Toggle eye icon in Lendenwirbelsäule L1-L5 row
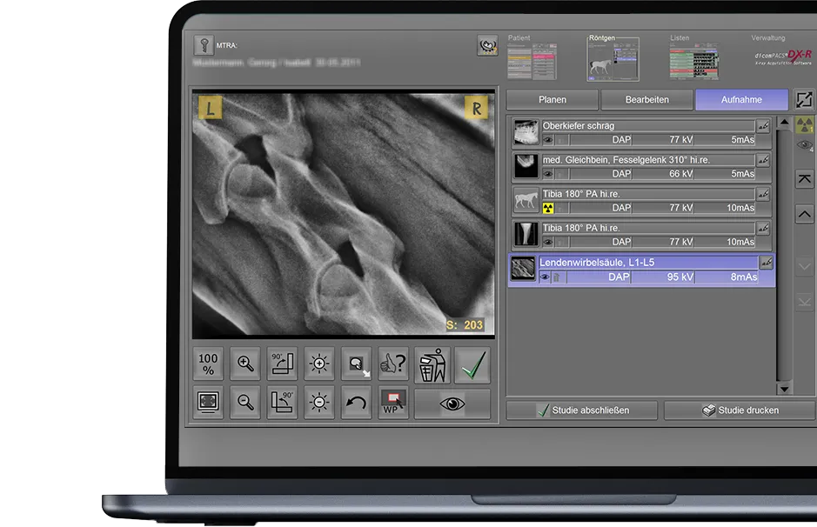Viewport: 817px width, 527px height. 545,277
